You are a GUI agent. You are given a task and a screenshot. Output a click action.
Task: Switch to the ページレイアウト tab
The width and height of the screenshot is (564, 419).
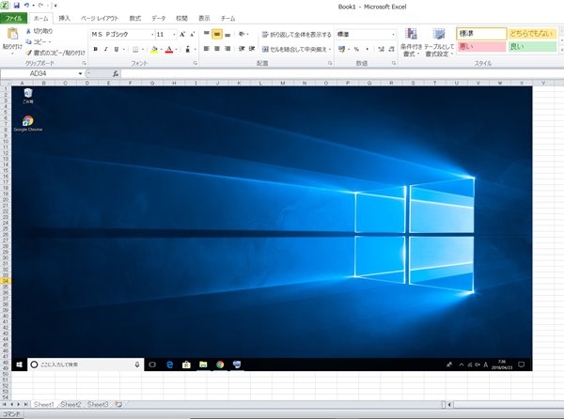(x=100, y=19)
